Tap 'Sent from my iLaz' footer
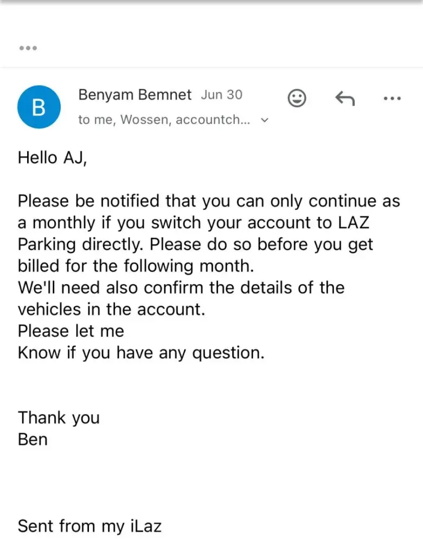The height and width of the screenshot is (542, 423). point(89,526)
